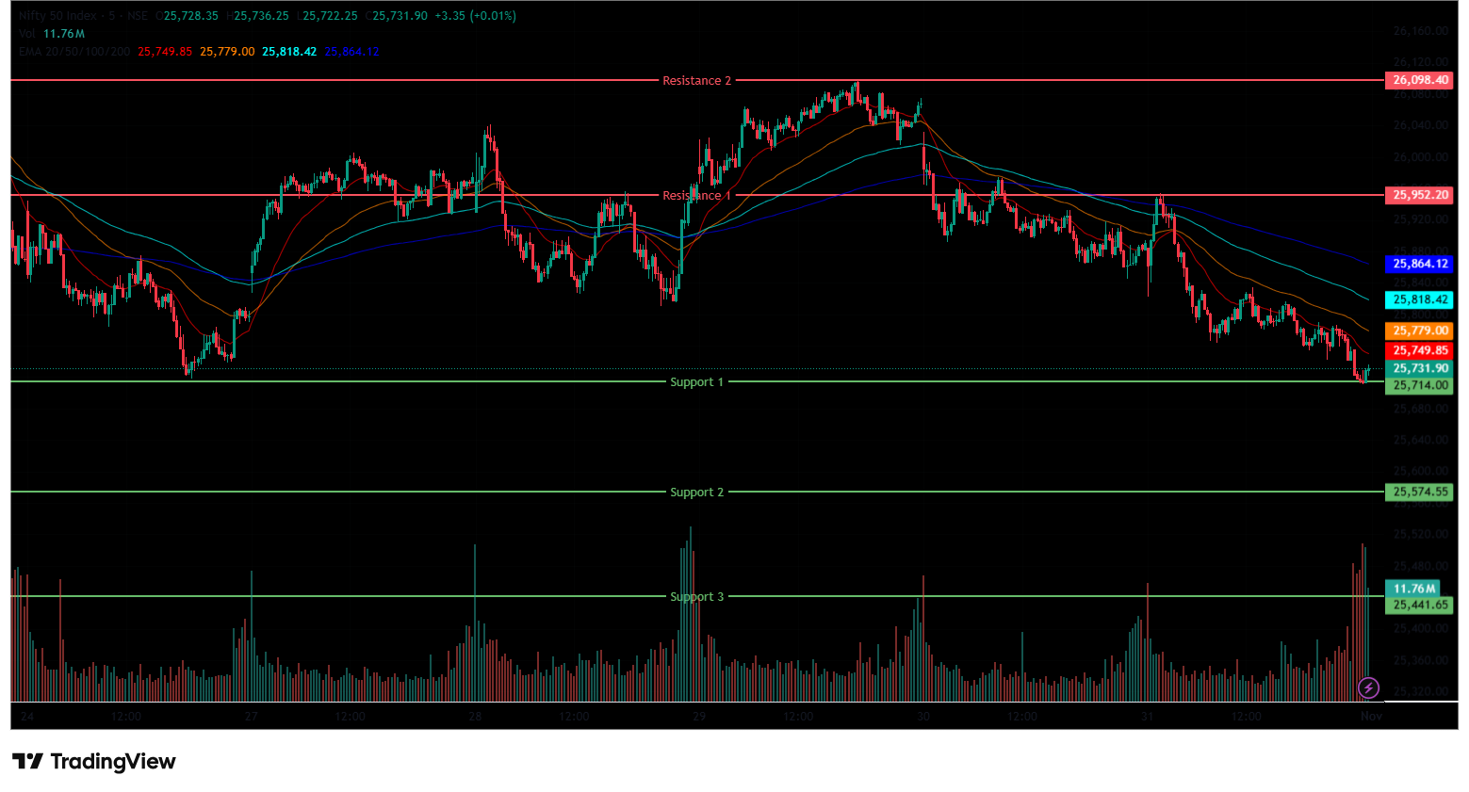Click the 25,952.20 resistance price tag
The height and width of the screenshot is (792, 1469).
click(1419, 195)
